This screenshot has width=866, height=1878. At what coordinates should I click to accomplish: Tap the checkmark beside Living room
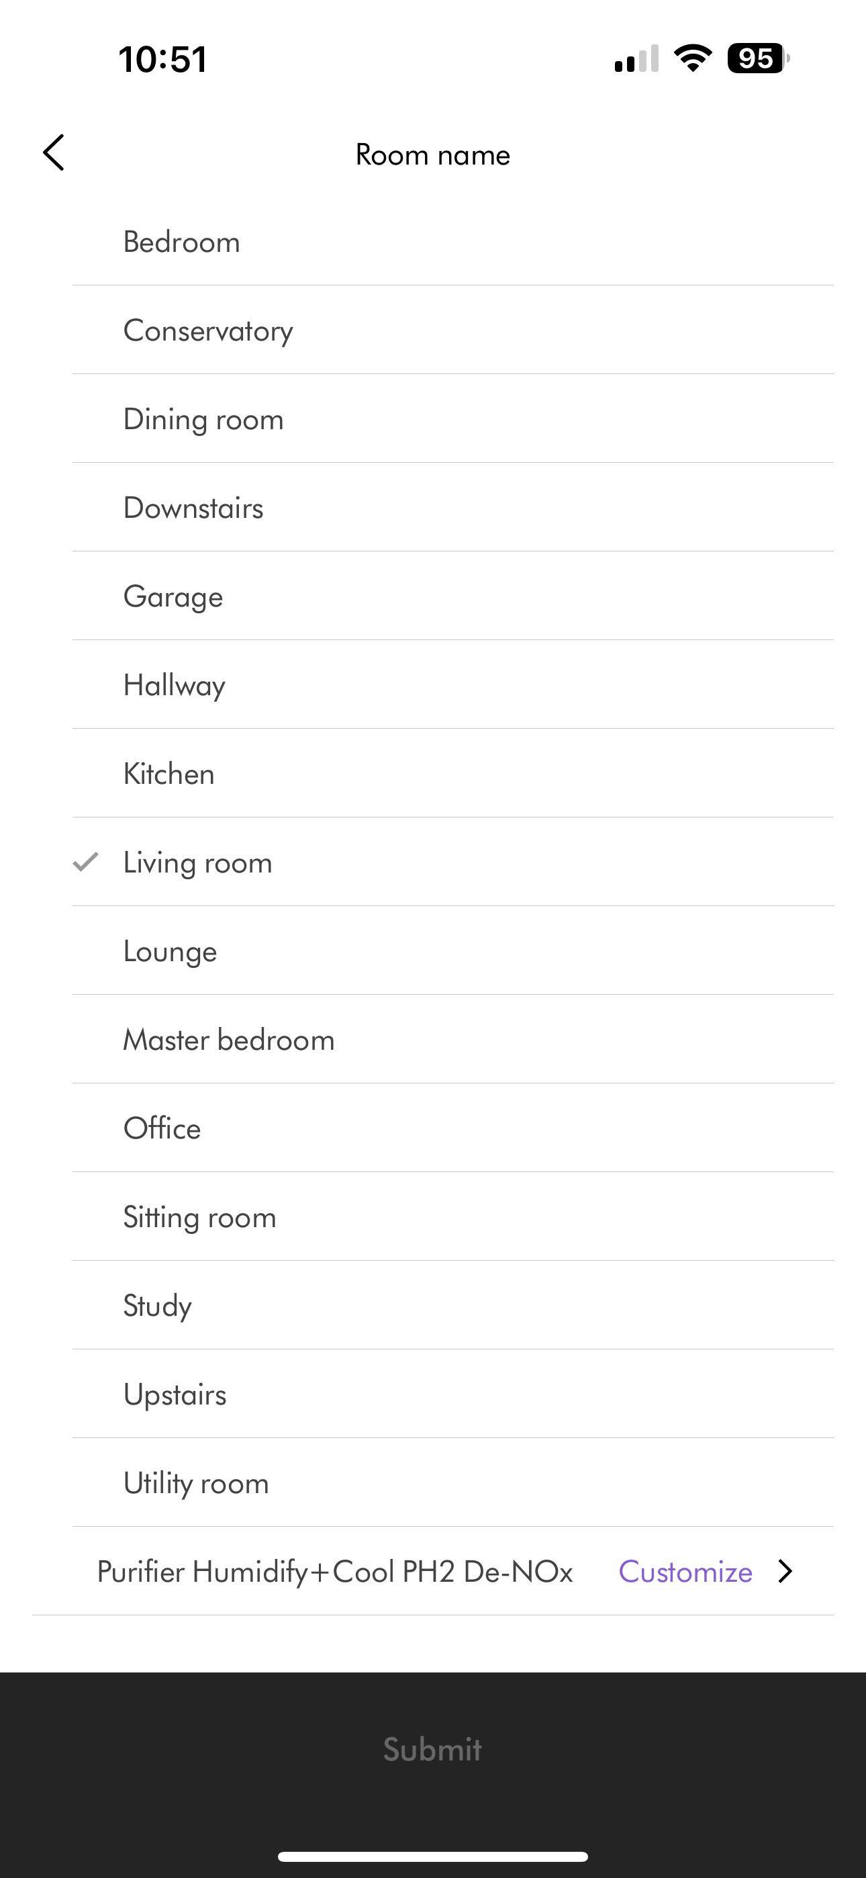tap(86, 862)
